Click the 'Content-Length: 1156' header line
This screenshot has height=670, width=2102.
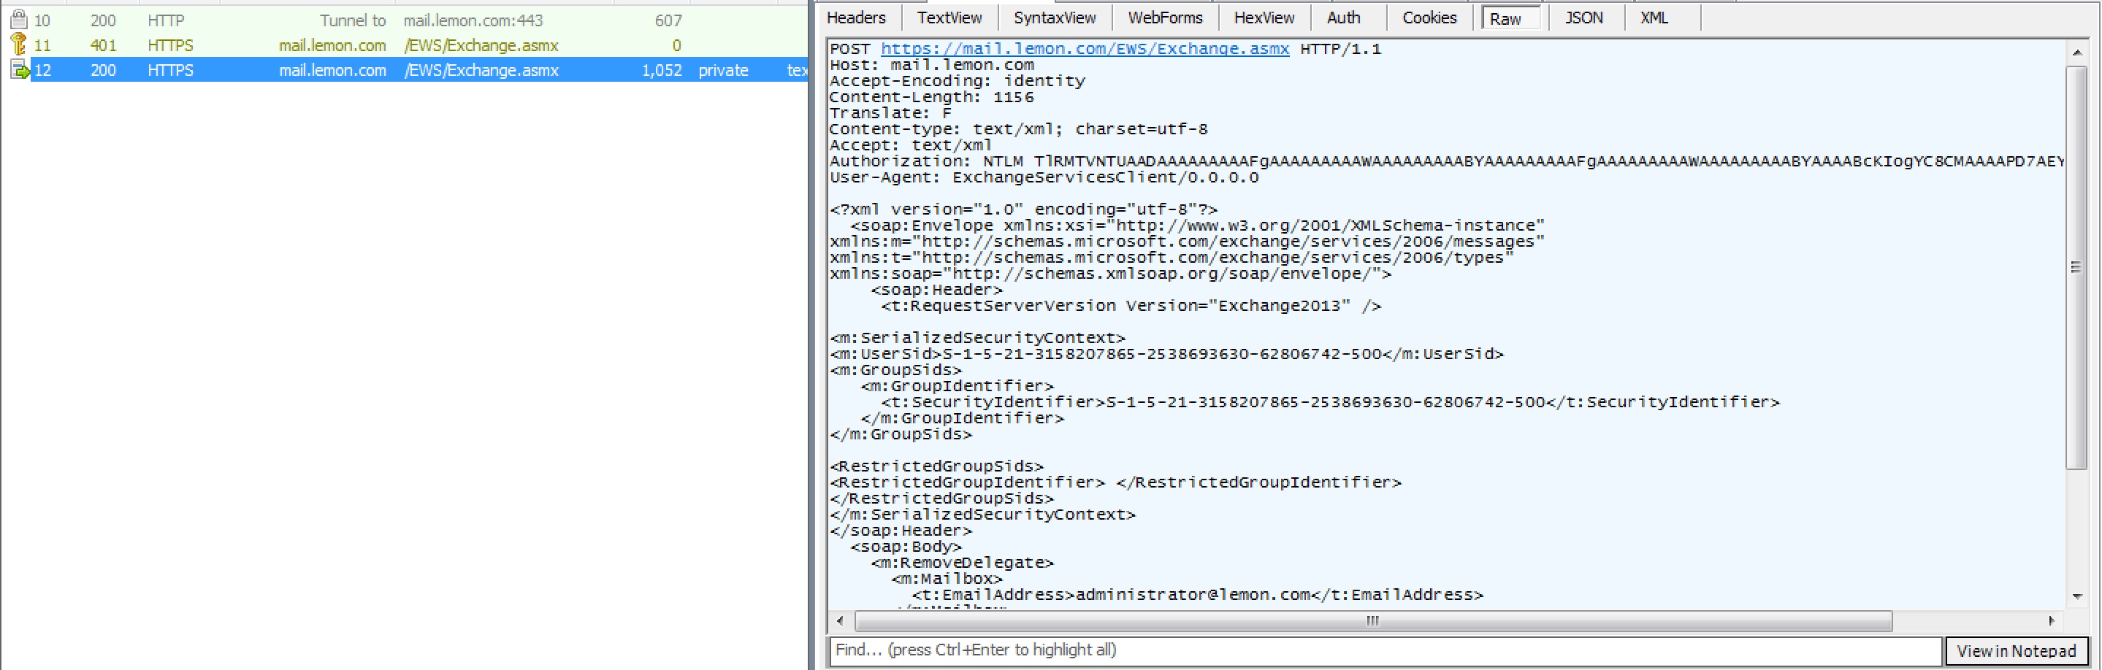(932, 97)
